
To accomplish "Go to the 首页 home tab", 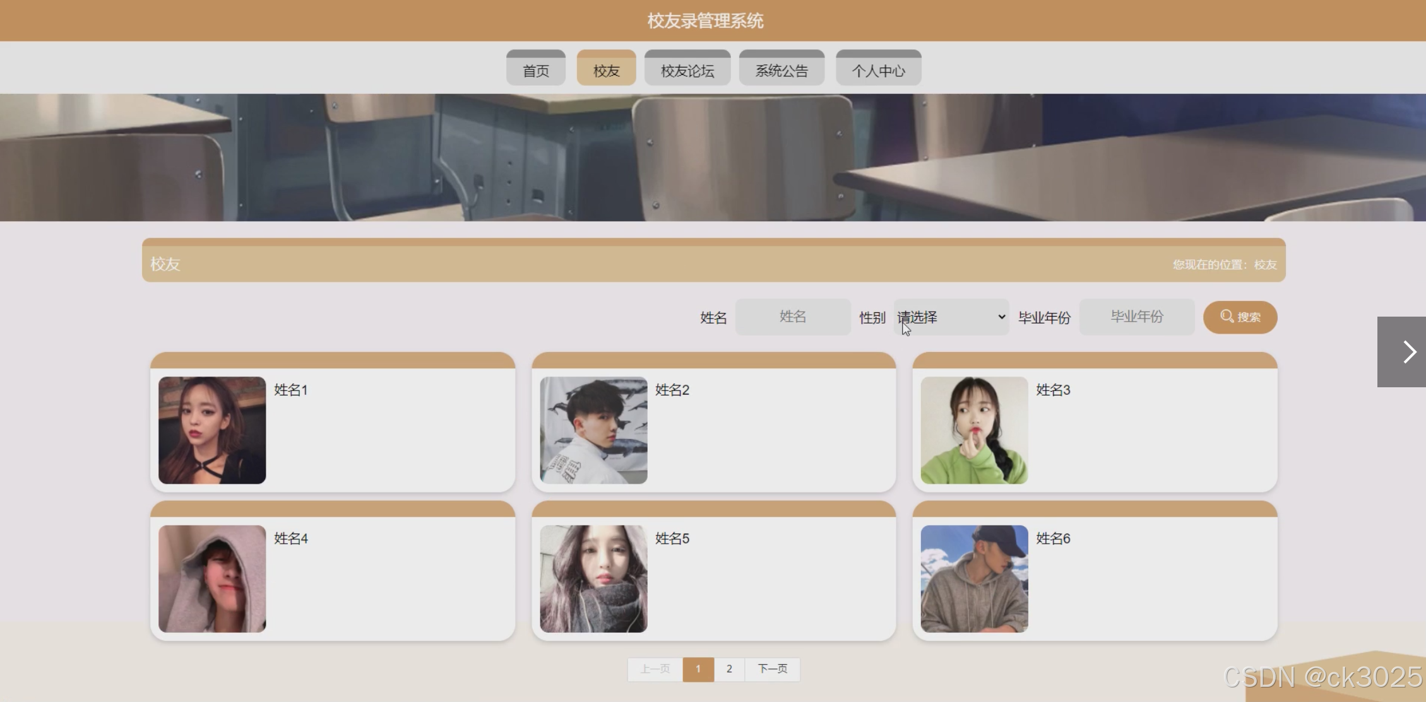I will pos(535,70).
